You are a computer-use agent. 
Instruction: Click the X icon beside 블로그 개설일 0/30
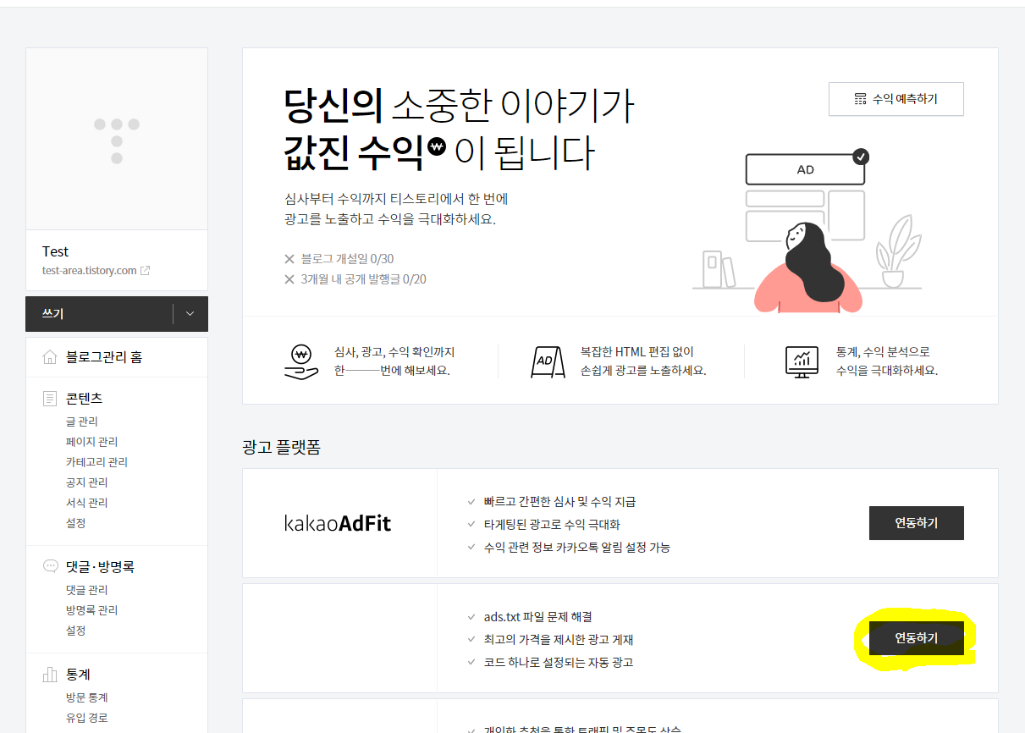click(289, 259)
